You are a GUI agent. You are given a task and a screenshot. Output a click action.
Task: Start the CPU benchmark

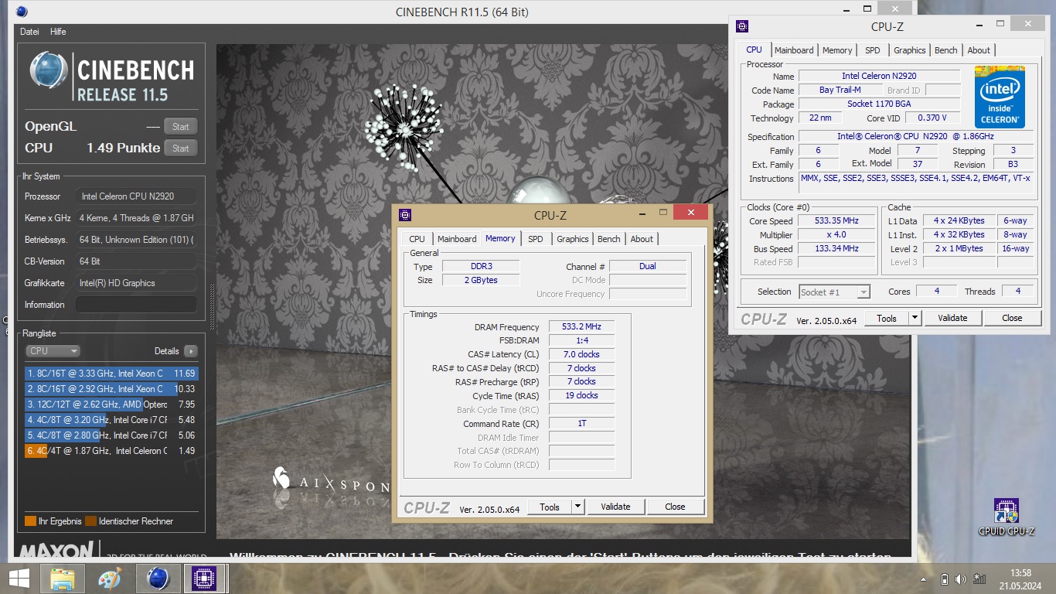tap(181, 148)
